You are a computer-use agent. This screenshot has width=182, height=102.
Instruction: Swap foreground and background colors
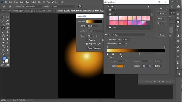[8, 57]
